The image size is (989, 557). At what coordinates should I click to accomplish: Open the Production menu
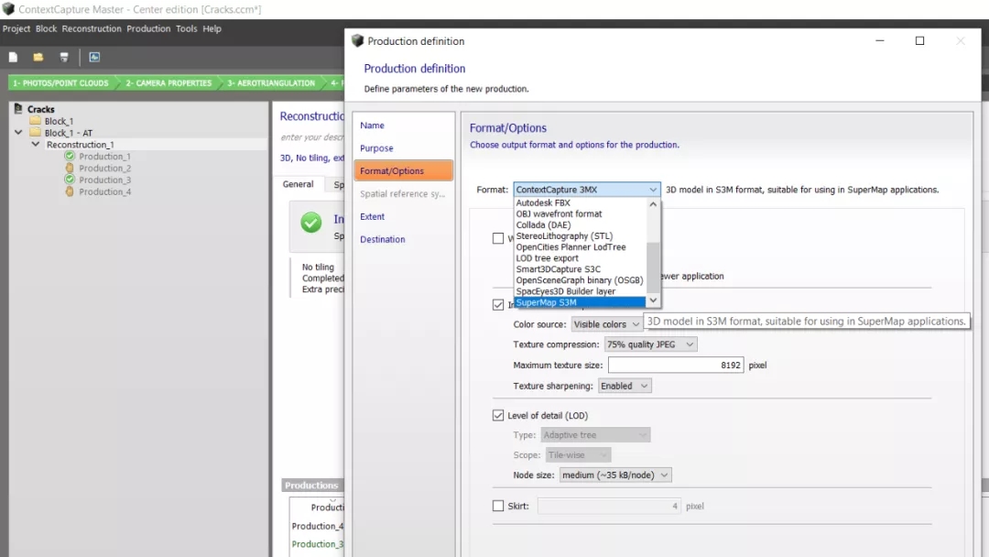click(148, 28)
